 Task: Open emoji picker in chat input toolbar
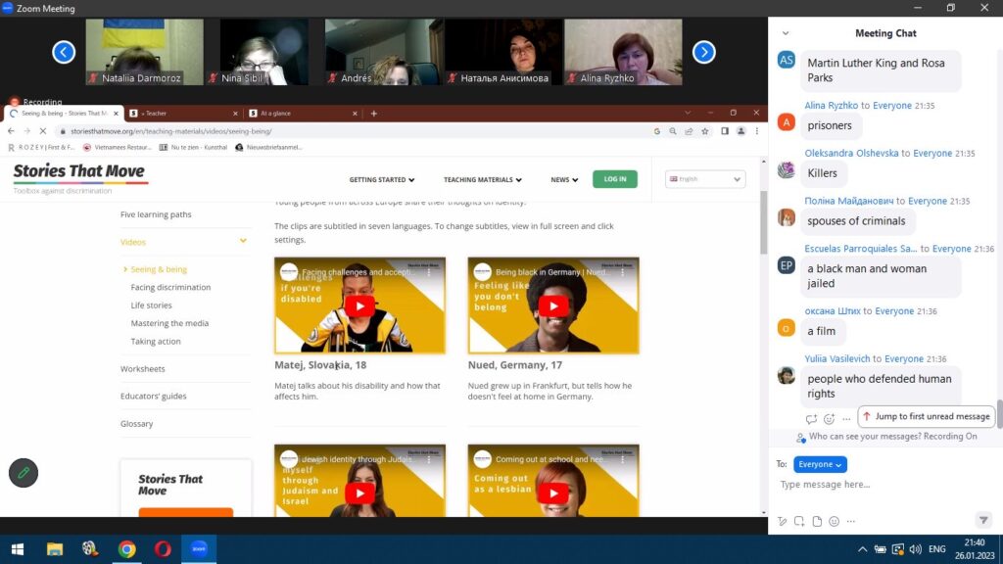[833, 521]
